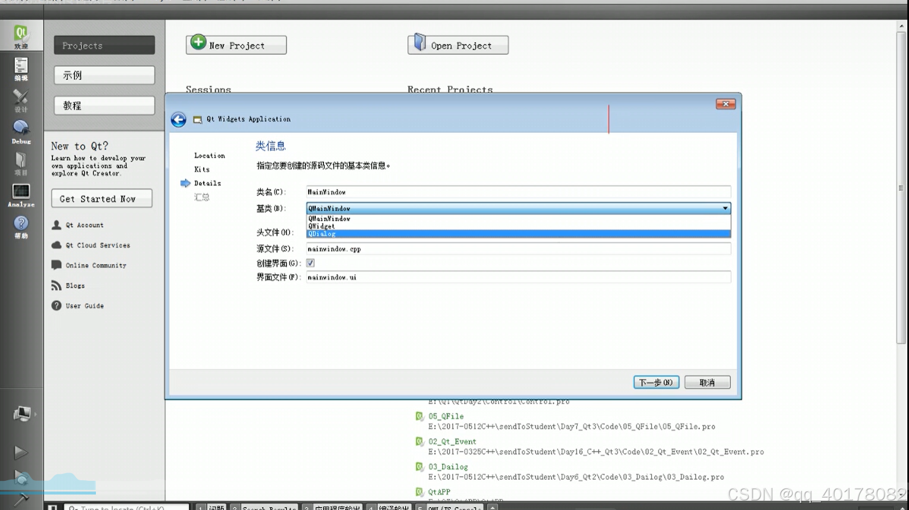
Task: Click the Start Debugging icon
Action: [21, 477]
